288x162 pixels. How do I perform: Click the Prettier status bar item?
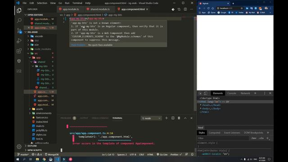[x=176, y=154]
